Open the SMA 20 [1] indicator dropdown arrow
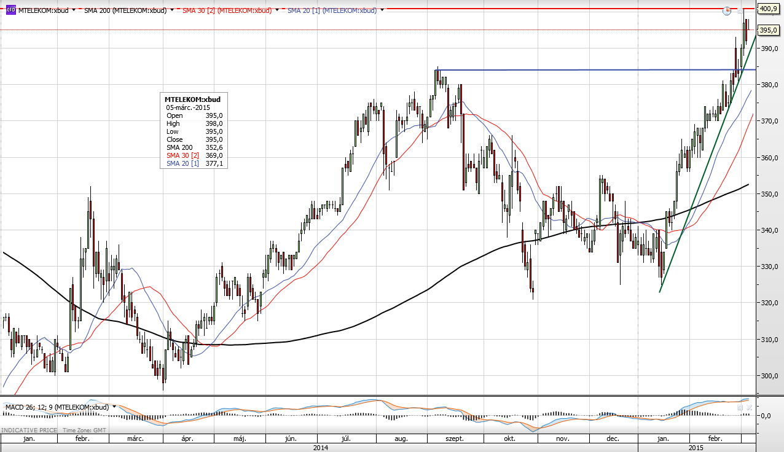Image resolution: width=784 pixels, height=452 pixels. (382, 10)
